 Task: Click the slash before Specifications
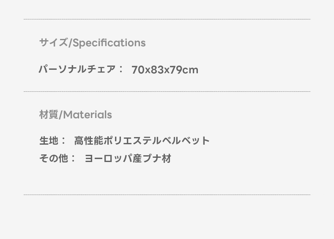click(70, 43)
